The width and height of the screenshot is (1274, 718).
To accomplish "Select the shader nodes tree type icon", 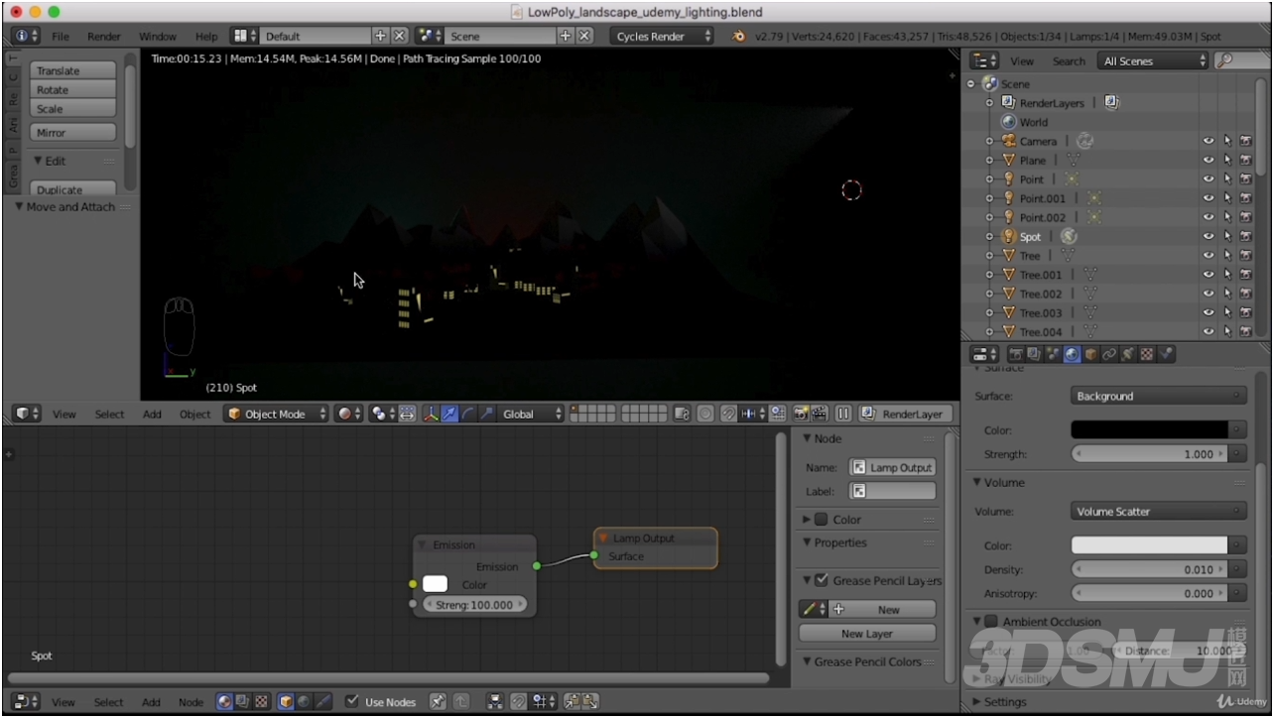I will coord(224,701).
